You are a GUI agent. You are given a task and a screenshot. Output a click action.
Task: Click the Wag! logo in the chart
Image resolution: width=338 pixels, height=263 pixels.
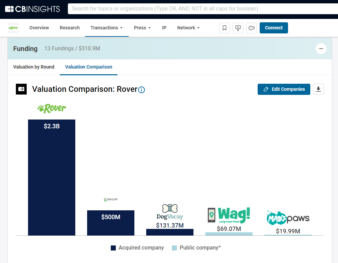229,215
